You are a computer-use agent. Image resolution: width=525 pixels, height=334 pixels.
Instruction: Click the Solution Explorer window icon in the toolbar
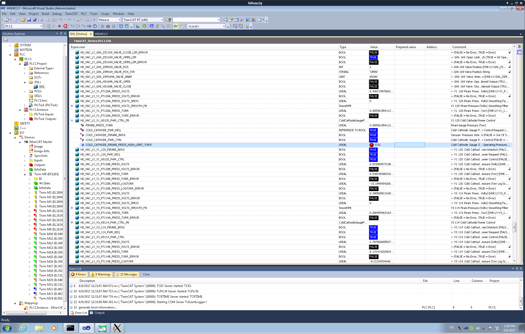tap(225, 20)
